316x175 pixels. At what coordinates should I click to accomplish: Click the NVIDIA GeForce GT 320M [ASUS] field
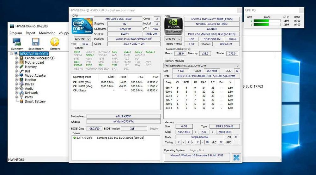point(212,19)
